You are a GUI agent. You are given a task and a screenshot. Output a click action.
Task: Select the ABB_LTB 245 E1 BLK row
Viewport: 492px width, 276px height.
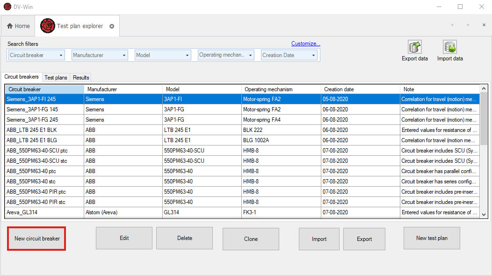(242, 130)
